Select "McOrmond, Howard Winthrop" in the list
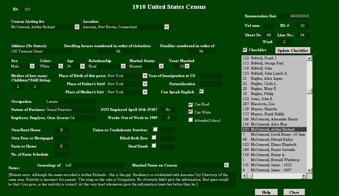This screenshot has height=196, width=339. 274,160
